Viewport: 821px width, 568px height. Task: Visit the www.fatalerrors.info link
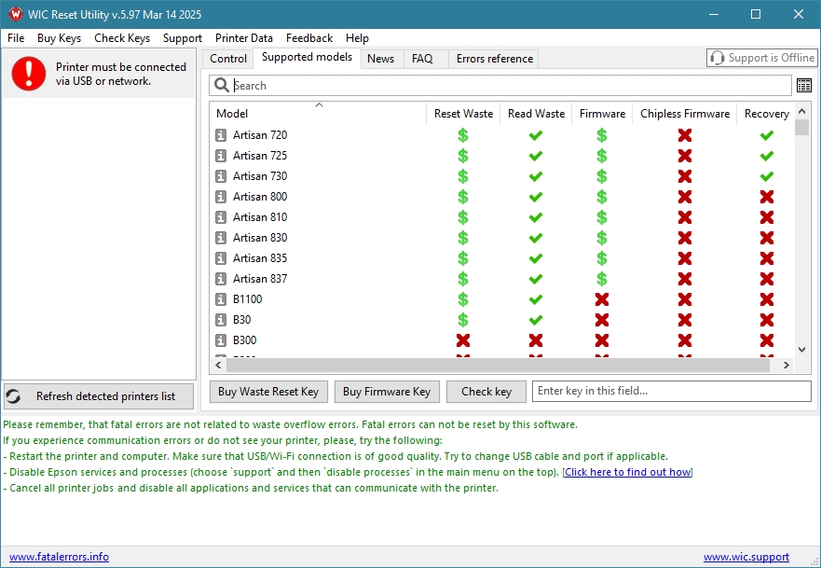[59, 557]
